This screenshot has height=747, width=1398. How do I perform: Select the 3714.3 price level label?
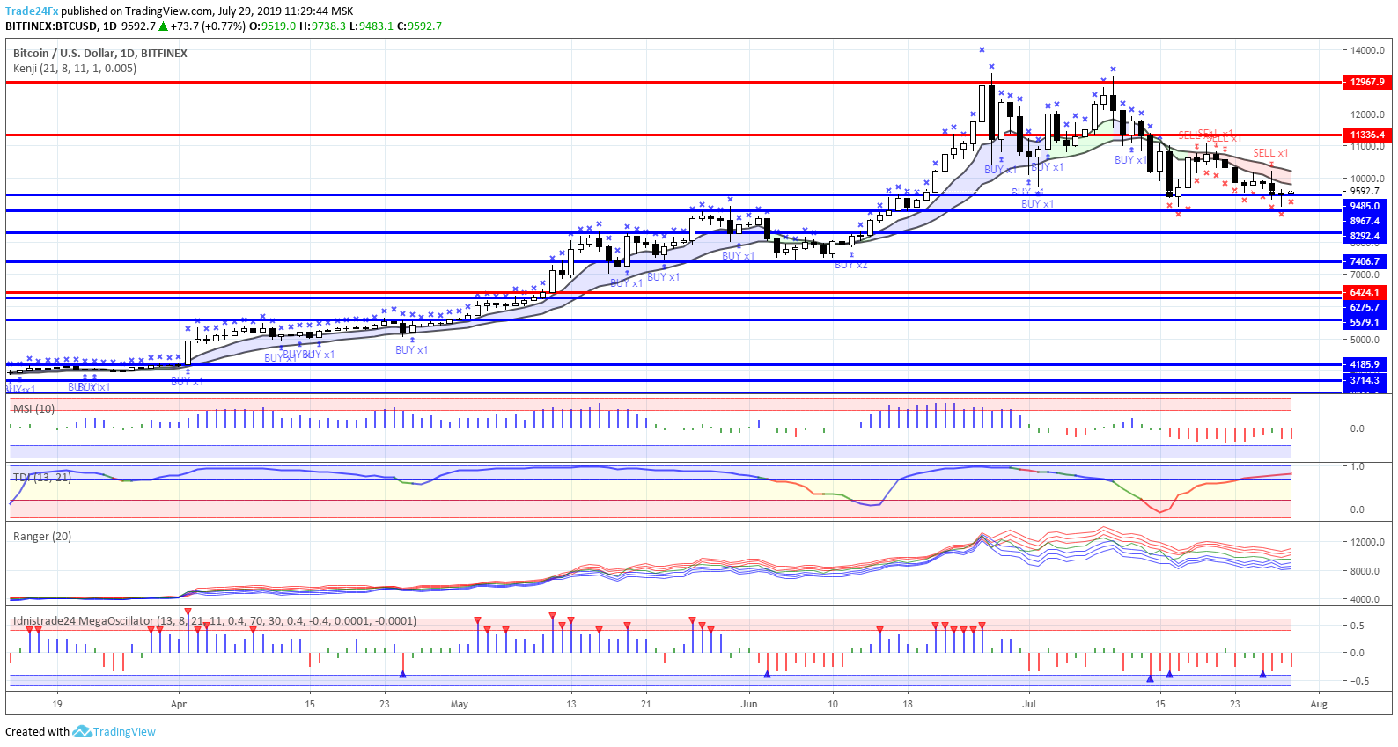coord(1365,380)
